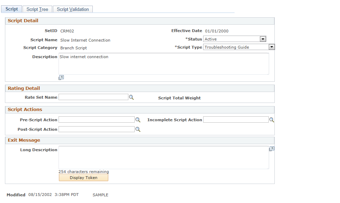Viewport: 340px width, 203px height.
Task: Expand Description field in popup window
Action: point(61,78)
